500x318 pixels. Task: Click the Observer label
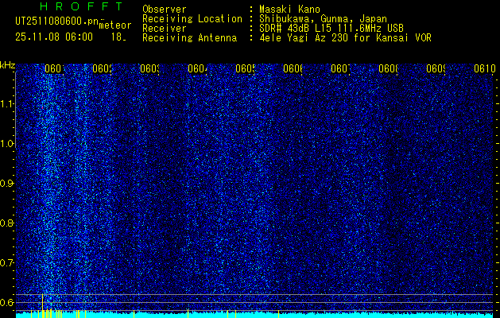(165, 10)
